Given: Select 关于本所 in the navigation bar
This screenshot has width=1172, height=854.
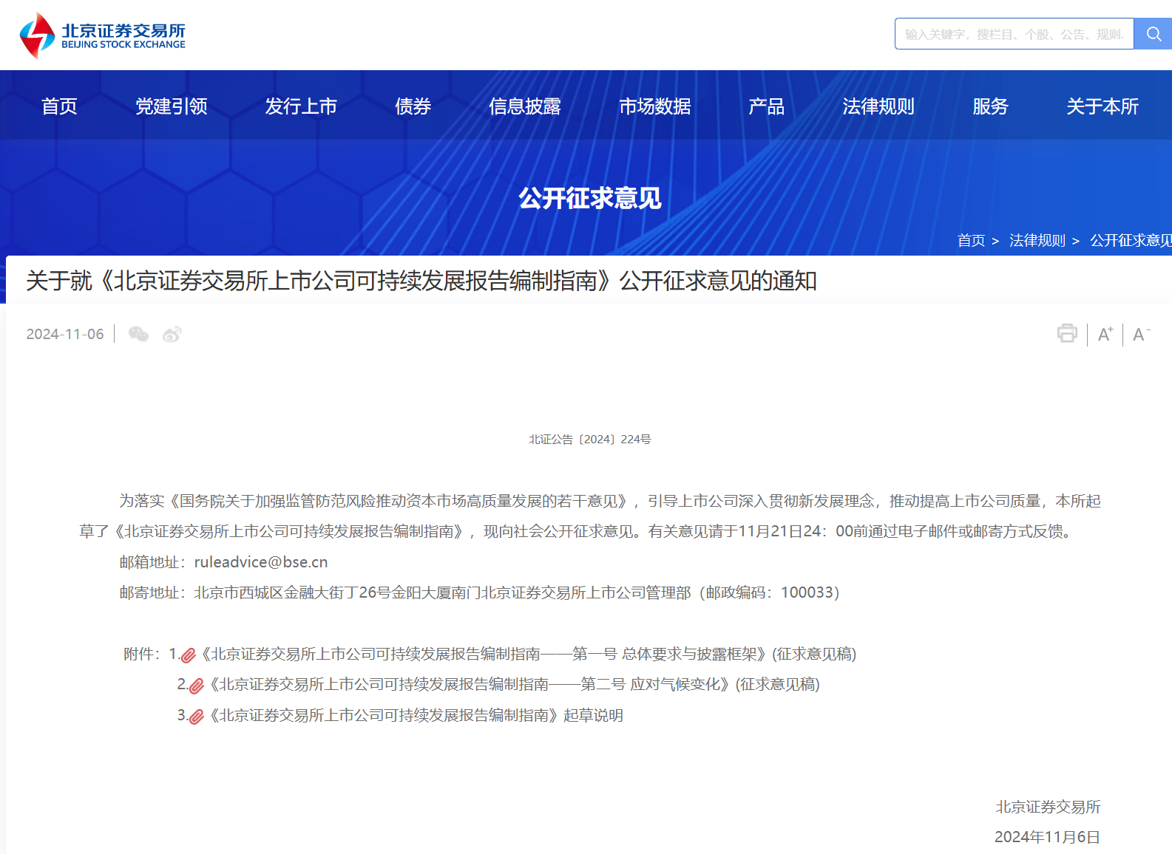Looking at the screenshot, I should click(1102, 106).
